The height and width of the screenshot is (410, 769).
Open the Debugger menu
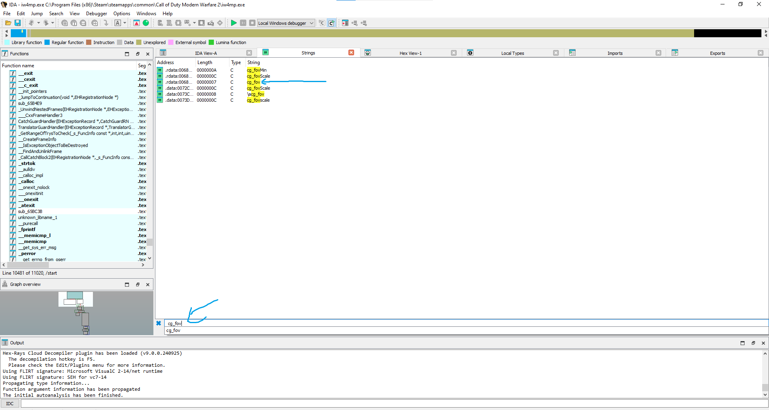[x=97, y=13]
